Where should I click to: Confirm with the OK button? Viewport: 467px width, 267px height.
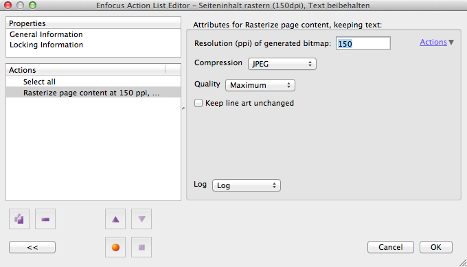click(x=436, y=247)
